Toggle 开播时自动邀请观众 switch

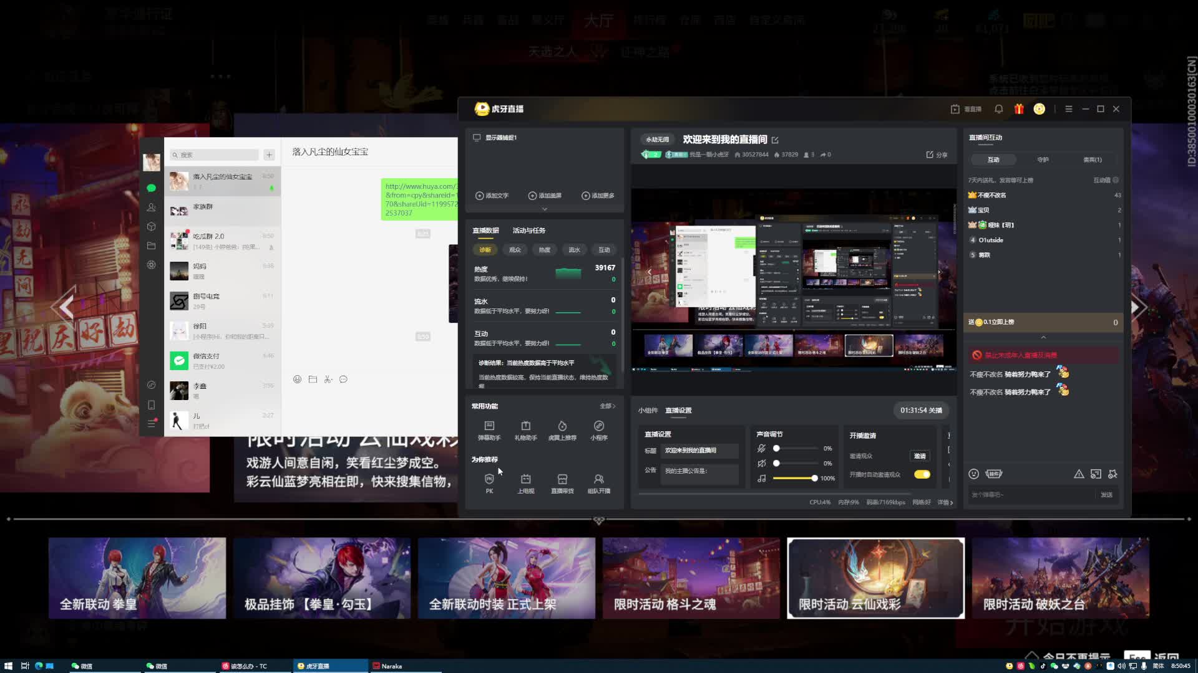(922, 475)
